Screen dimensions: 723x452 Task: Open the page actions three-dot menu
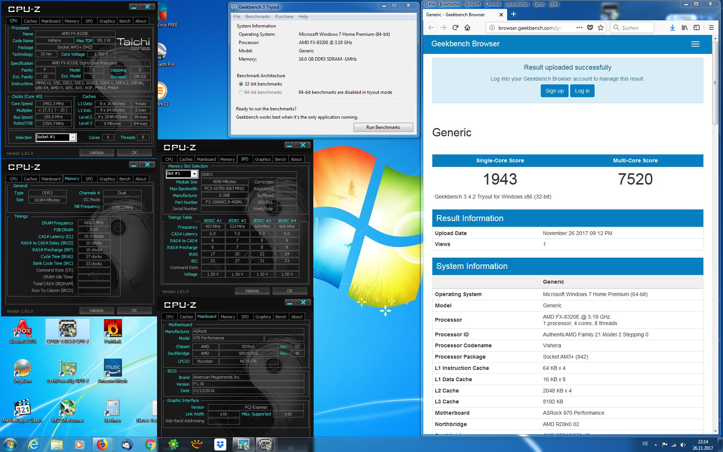[x=579, y=27]
